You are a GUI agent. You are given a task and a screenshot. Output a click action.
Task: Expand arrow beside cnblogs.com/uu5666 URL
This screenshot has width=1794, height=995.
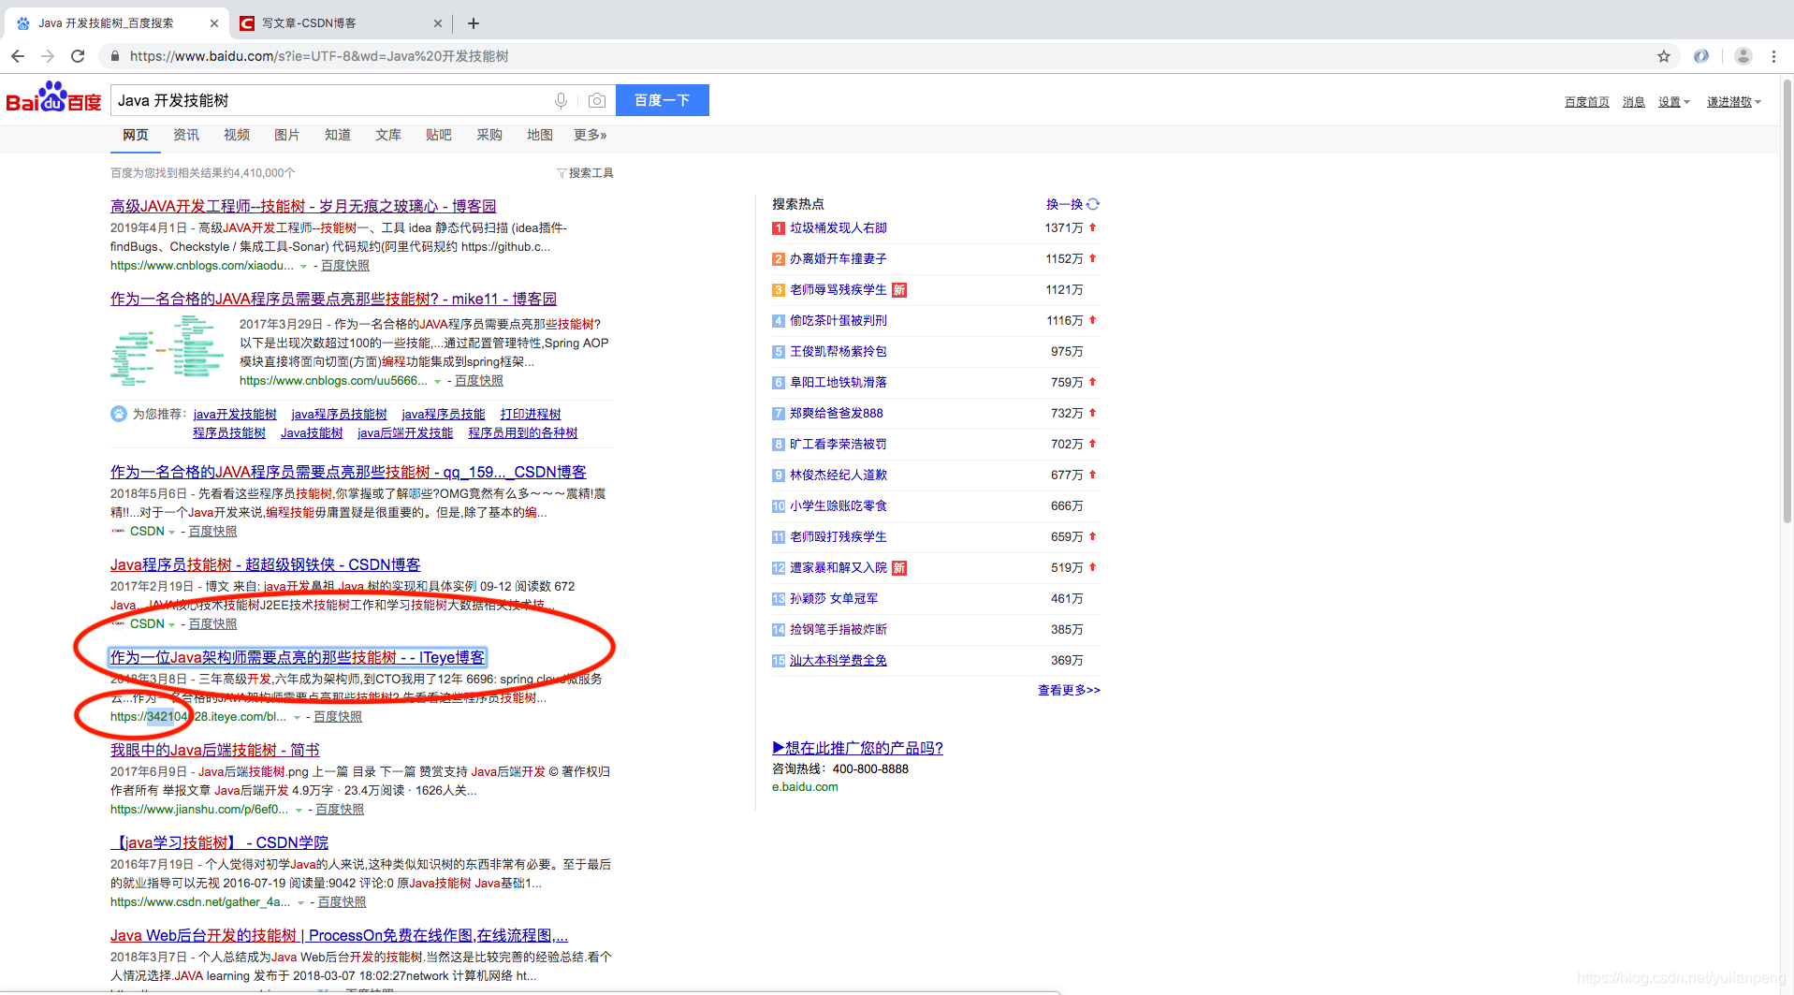tap(437, 382)
